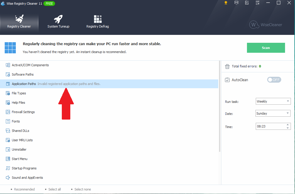Image resolution: width=295 pixels, height=194 pixels.
Task: Click the Start Menu icon
Action: (x=8, y=159)
